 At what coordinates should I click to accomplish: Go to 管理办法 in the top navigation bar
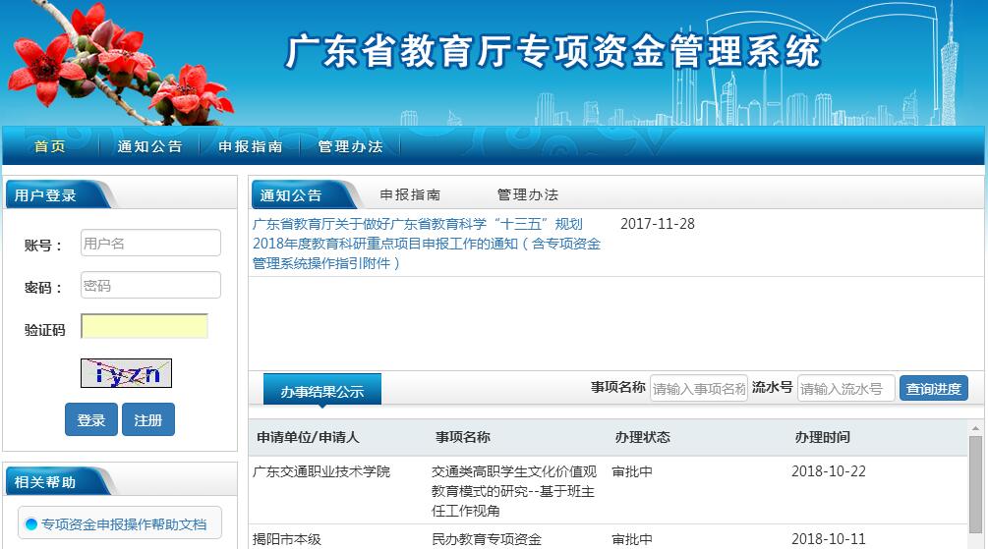(350, 146)
